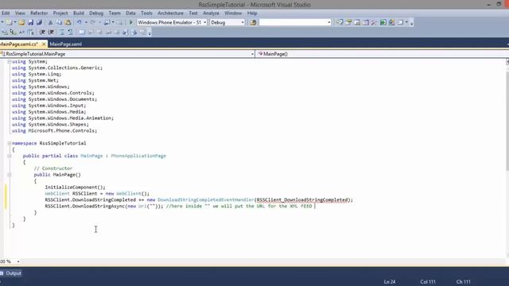Open the Team menu
This screenshot has width=509, height=286.
pos(115,13)
